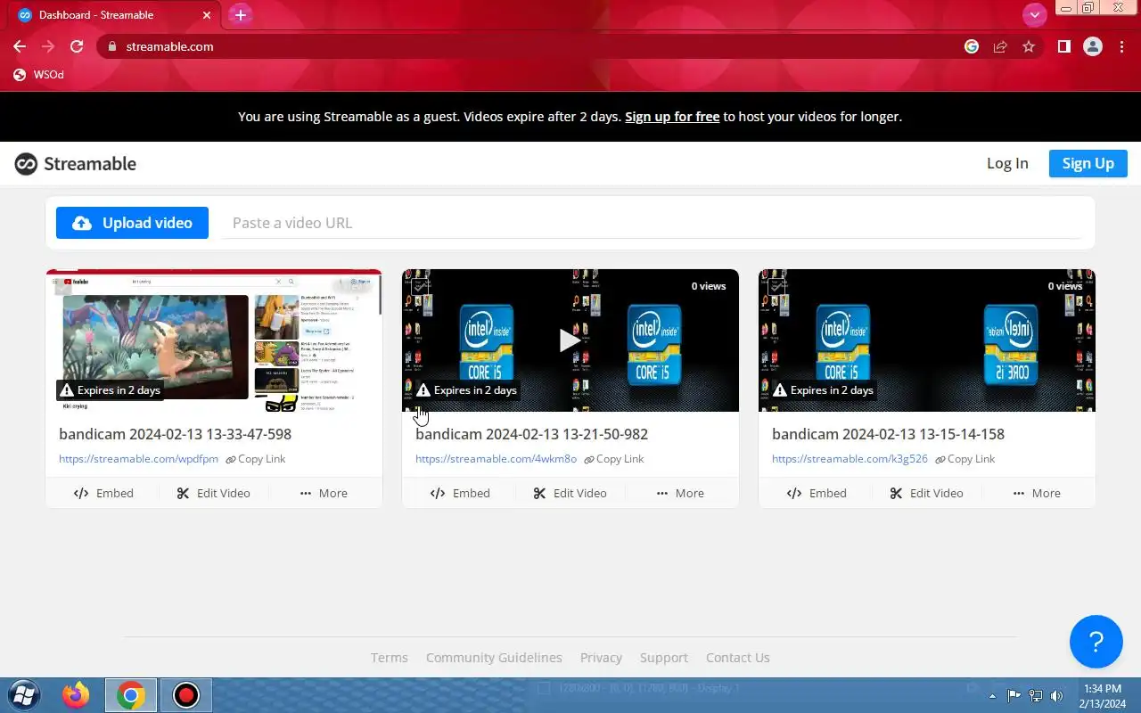This screenshot has width=1141, height=713.
Task: Open the network tray icon
Action: (1035, 696)
